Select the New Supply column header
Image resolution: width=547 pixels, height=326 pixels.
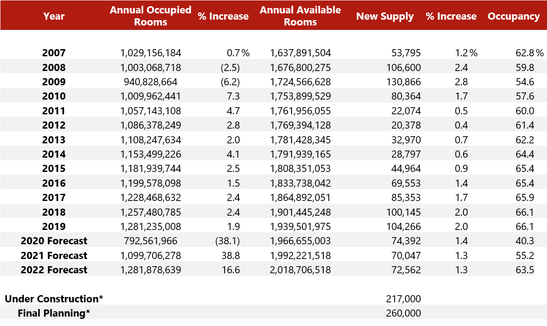385,17
